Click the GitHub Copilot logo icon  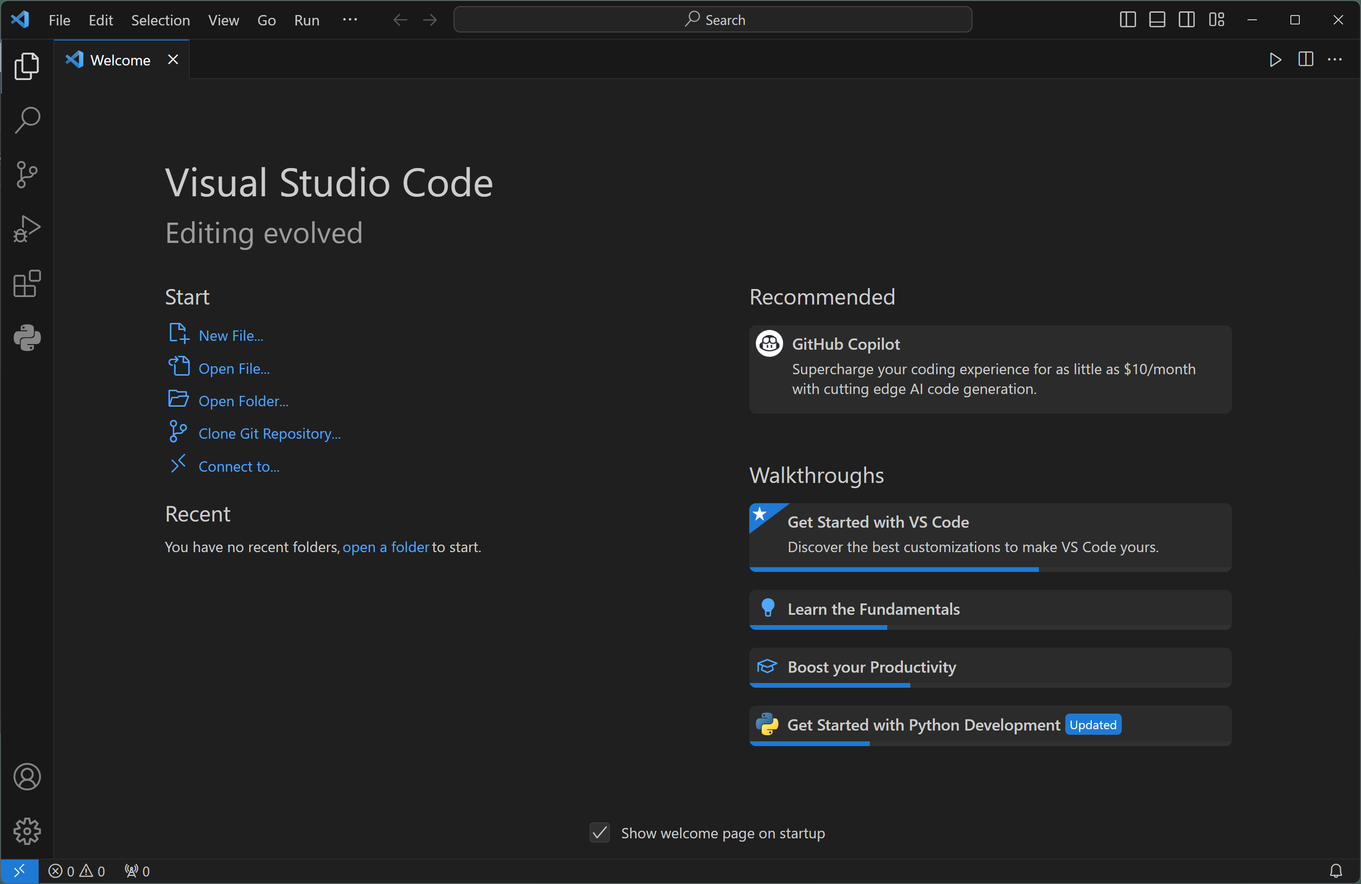pyautogui.click(x=769, y=344)
